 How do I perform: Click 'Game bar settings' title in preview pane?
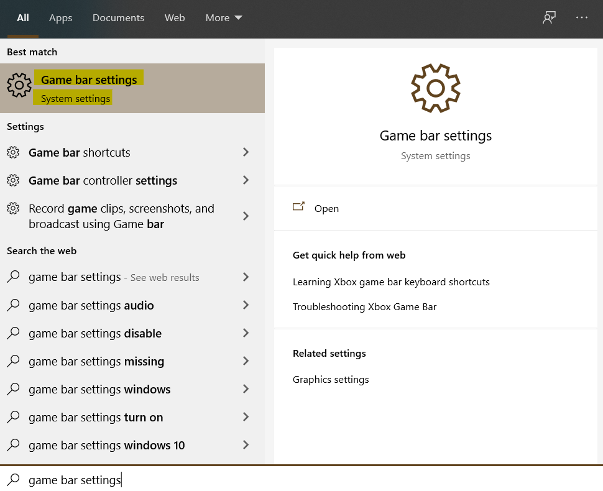[435, 135]
